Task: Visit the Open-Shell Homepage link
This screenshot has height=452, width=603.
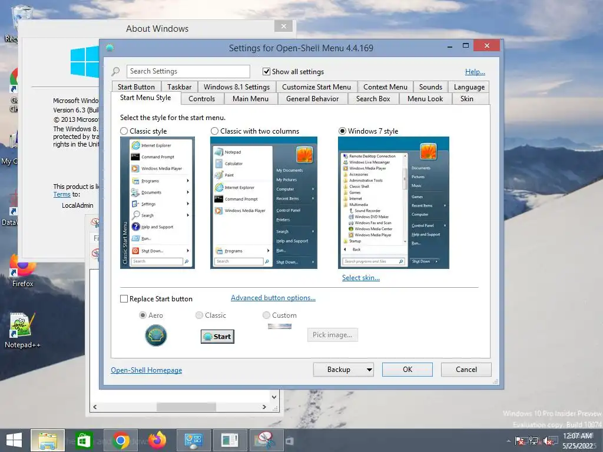Action: point(146,370)
